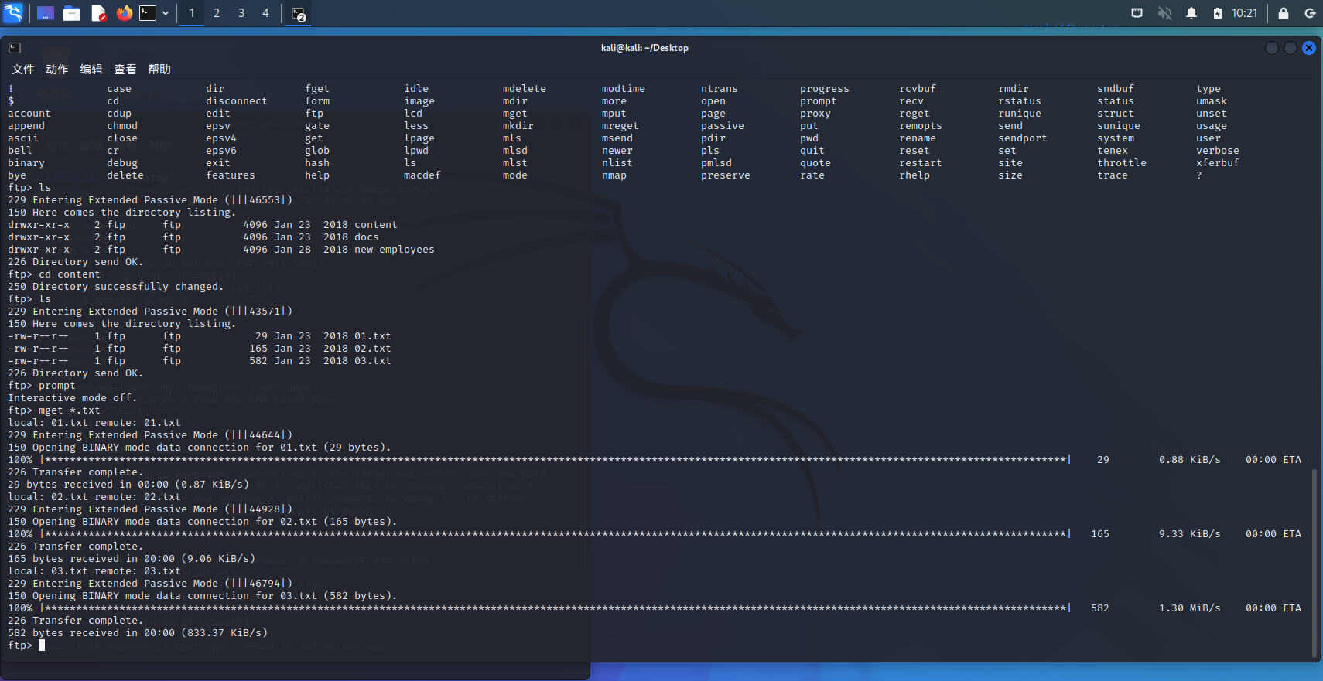1323x681 pixels.
Task: Click the 'runique' command in help list
Action: tap(1020, 114)
